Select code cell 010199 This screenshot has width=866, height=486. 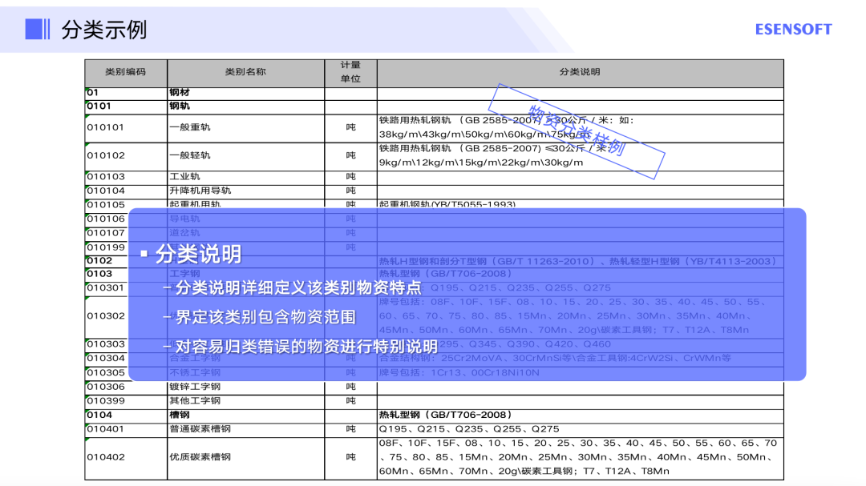tap(106, 247)
